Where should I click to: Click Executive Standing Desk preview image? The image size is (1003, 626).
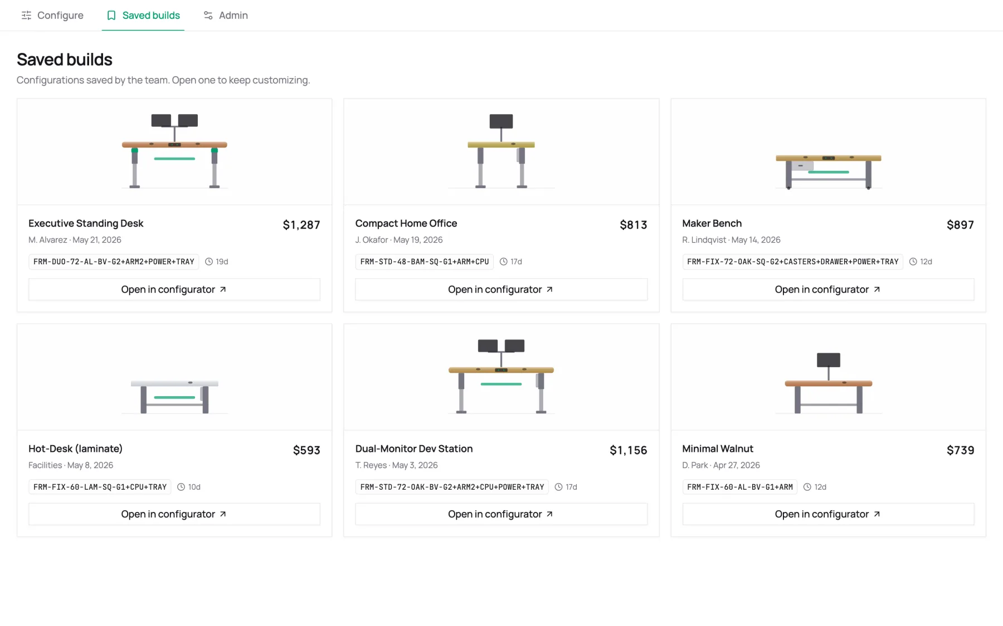[x=174, y=152]
